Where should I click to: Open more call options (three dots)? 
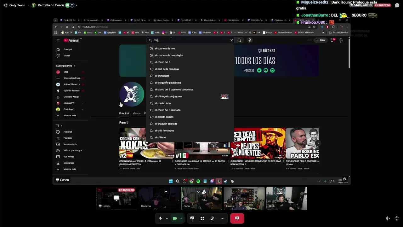[223, 218]
